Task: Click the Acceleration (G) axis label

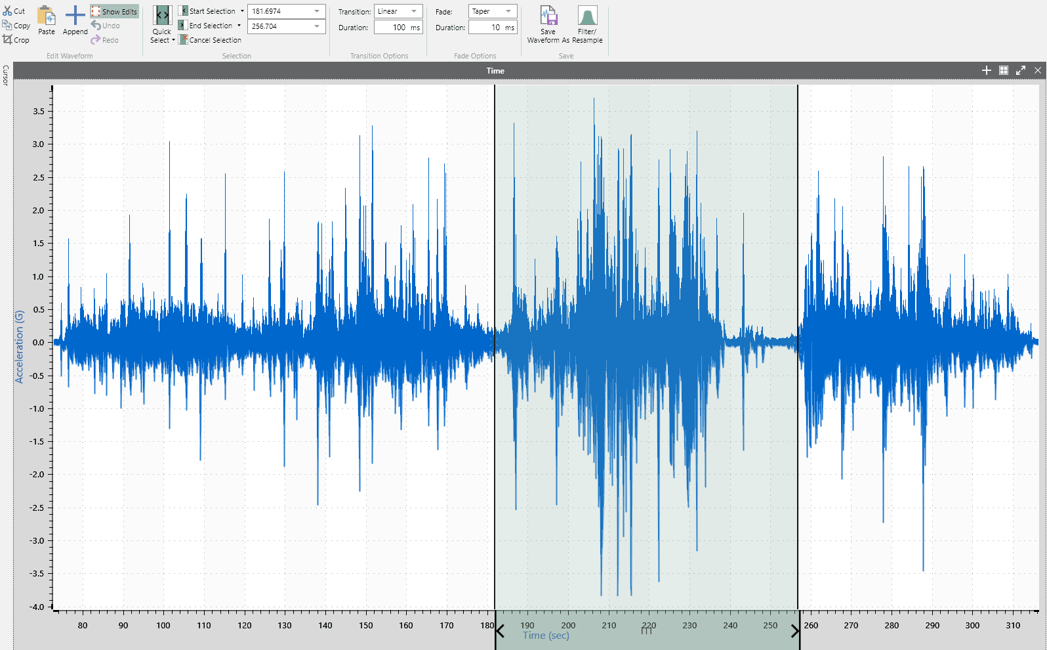Action: [x=19, y=347]
